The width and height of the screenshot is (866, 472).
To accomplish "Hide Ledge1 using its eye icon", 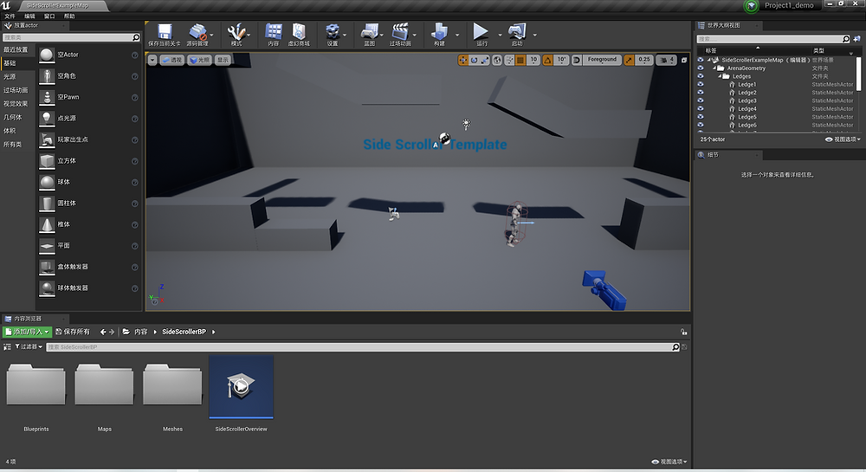I will (x=701, y=85).
